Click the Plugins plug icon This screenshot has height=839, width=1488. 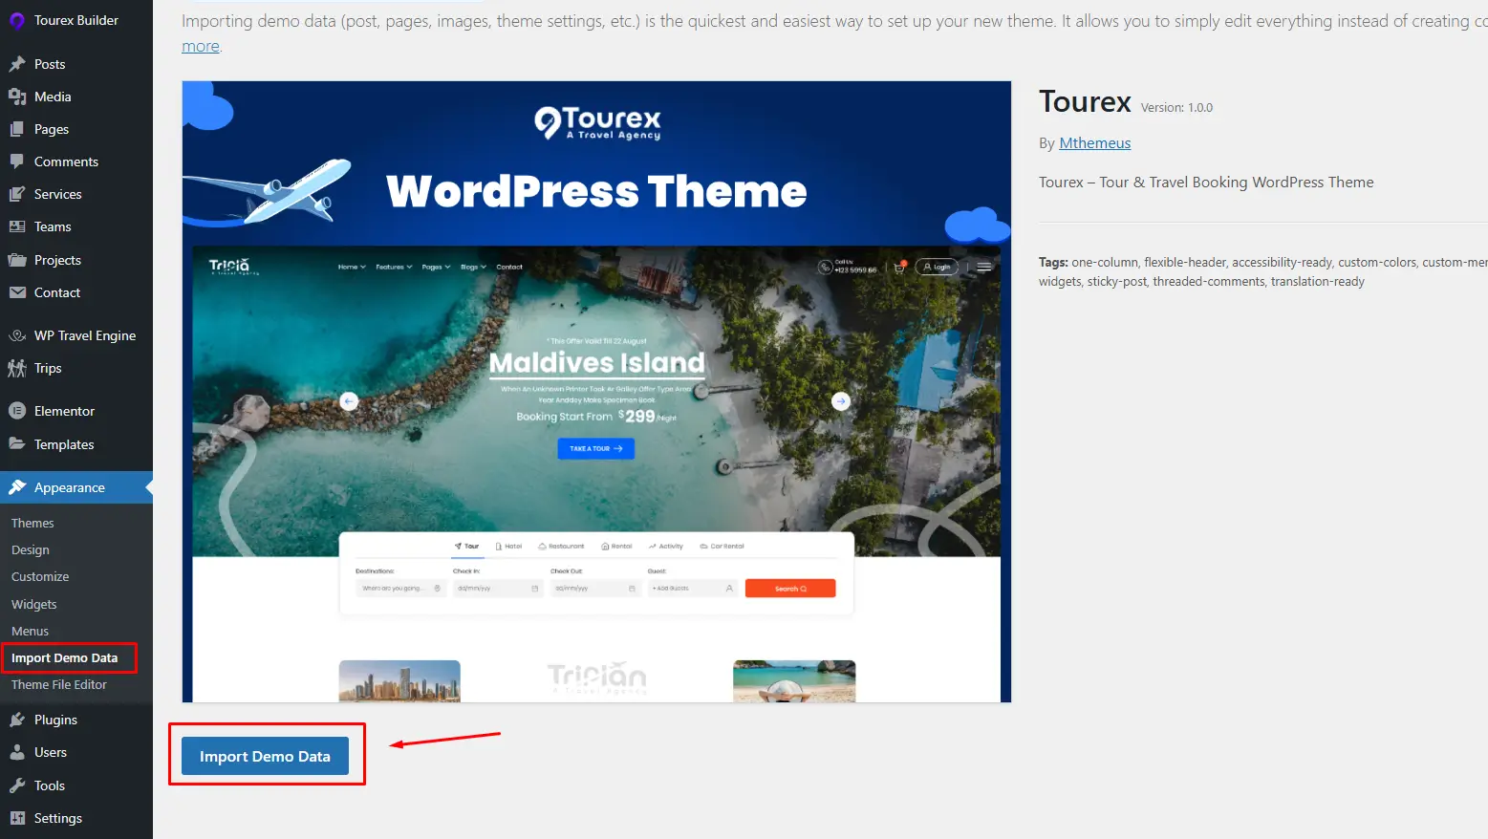click(17, 720)
